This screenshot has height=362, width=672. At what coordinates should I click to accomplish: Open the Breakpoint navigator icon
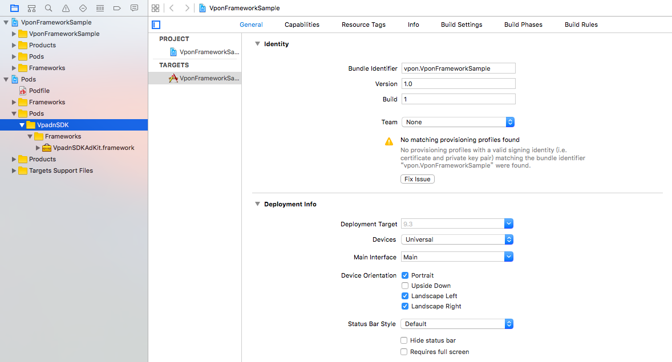pyautogui.click(x=117, y=8)
